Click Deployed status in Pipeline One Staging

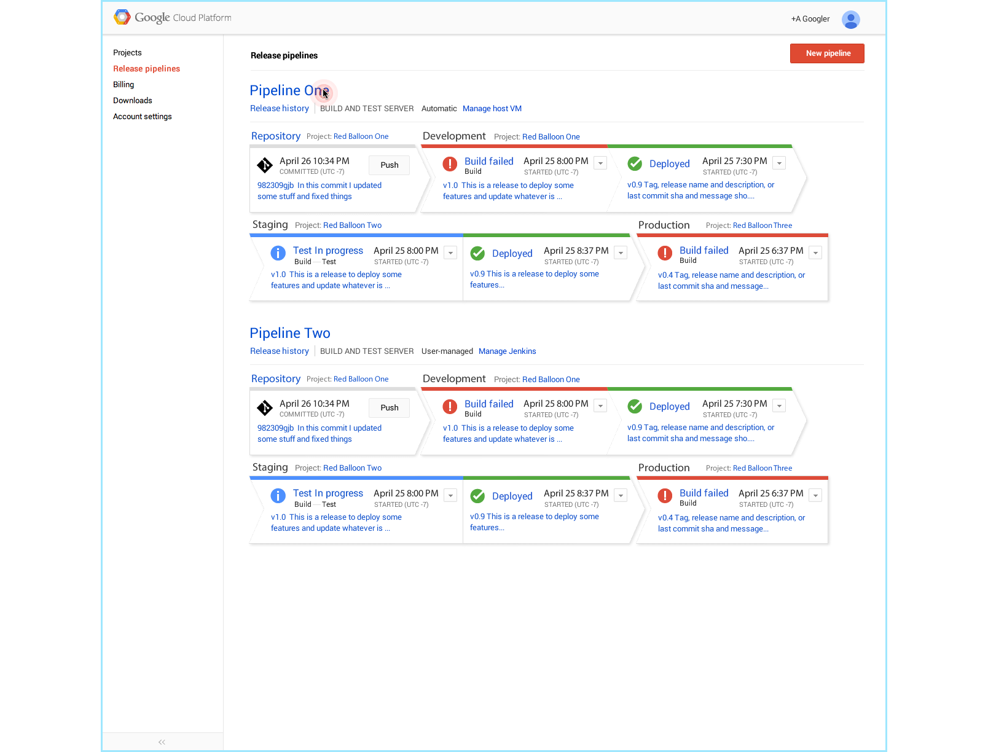tap(512, 254)
